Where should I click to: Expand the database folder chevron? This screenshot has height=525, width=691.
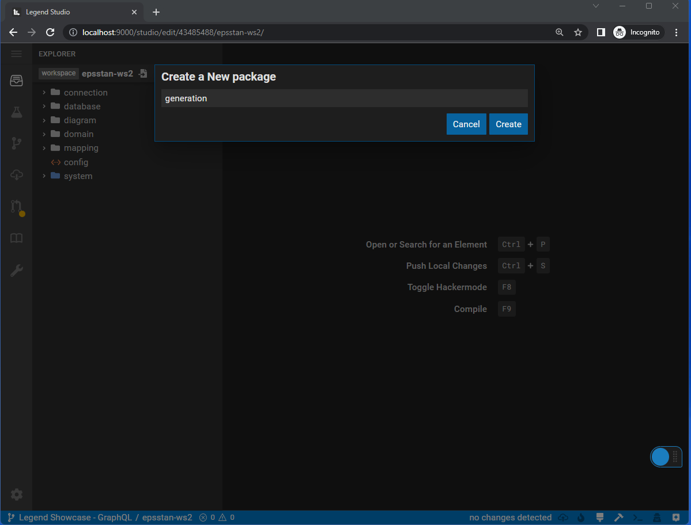click(x=44, y=106)
